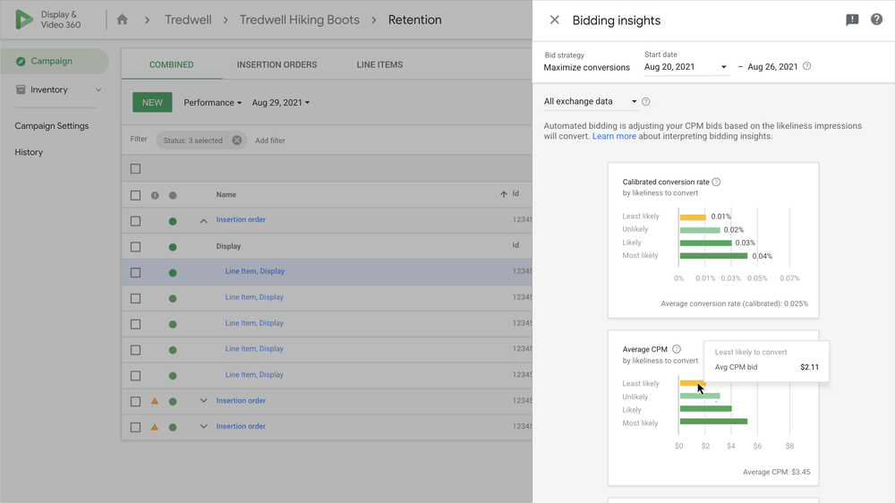This screenshot has width=895, height=503.
Task: Check the first Insertion order row checkbox
Action: point(135,221)
